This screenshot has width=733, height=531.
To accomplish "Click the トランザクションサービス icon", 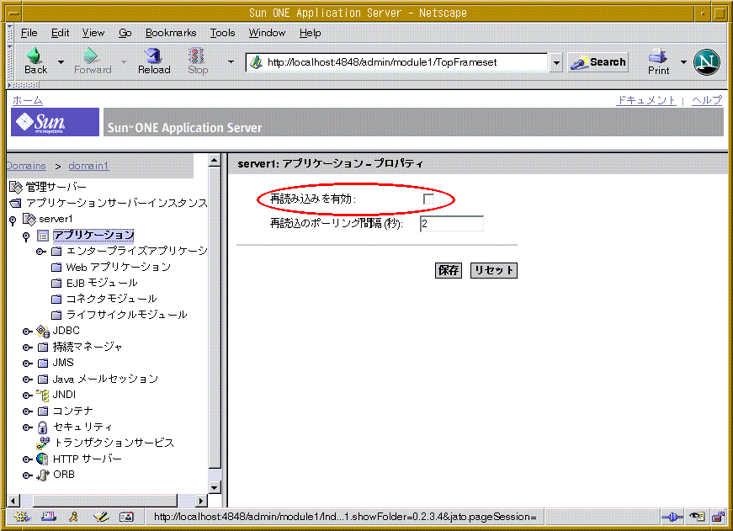I will point(43,443).
